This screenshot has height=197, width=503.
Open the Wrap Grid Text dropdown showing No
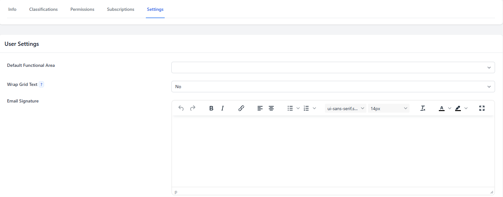(333, 87)
